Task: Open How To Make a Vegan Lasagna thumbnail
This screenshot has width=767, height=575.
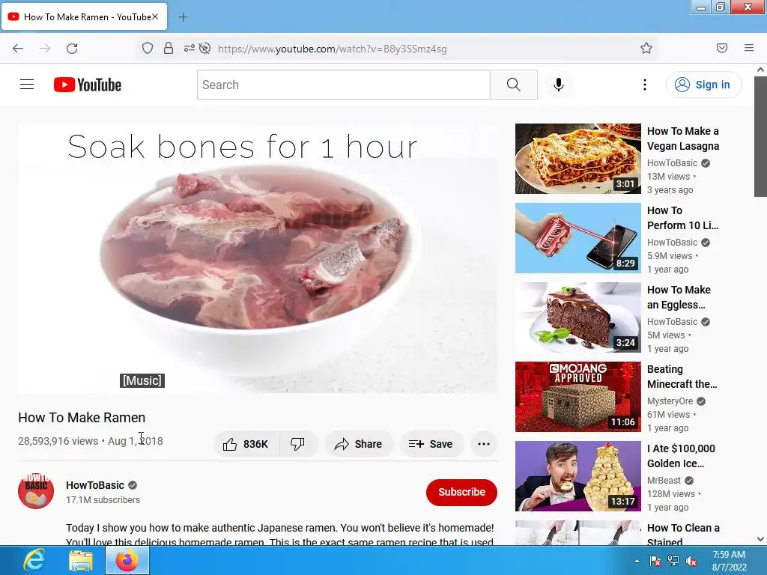Action: (577, 159)
